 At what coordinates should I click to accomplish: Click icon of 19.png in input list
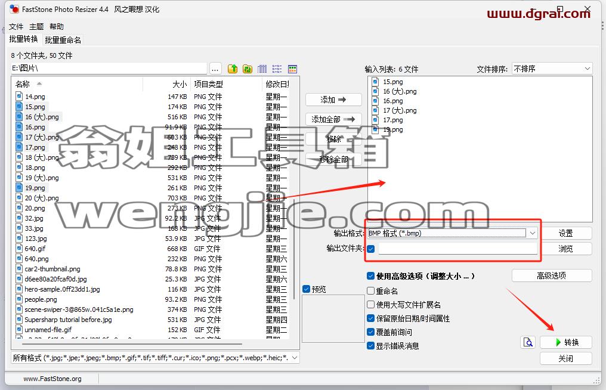375,129
